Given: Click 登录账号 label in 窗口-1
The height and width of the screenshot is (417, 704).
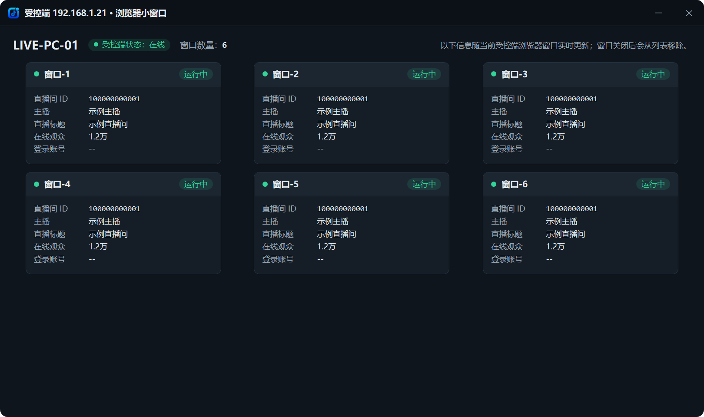Looking at the screenshot, I should coord(50,149).
